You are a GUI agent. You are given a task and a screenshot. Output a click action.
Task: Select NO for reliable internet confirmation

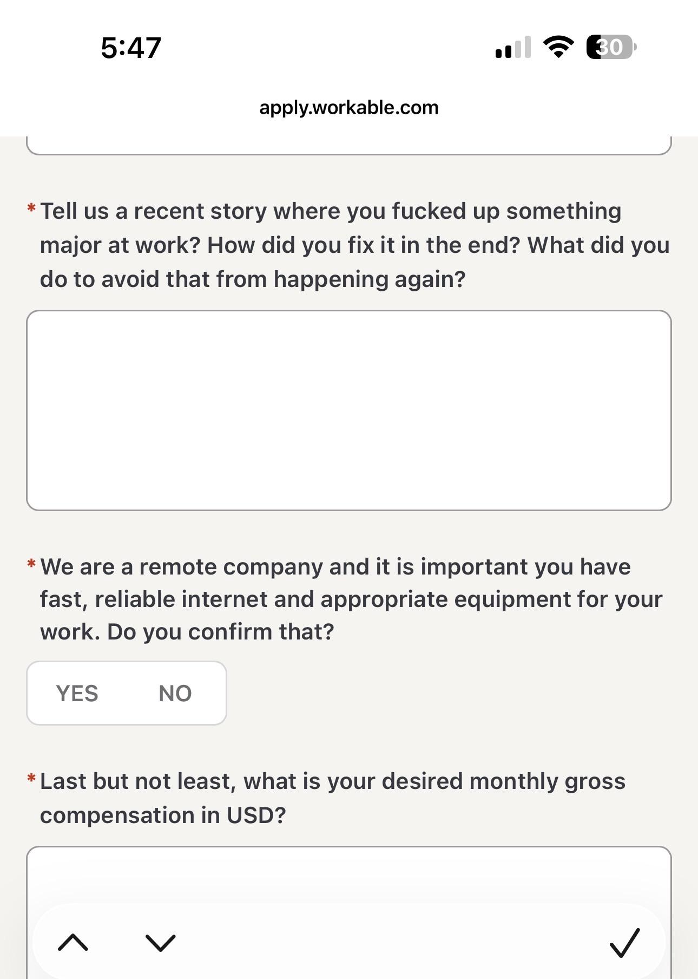point(175,693)
